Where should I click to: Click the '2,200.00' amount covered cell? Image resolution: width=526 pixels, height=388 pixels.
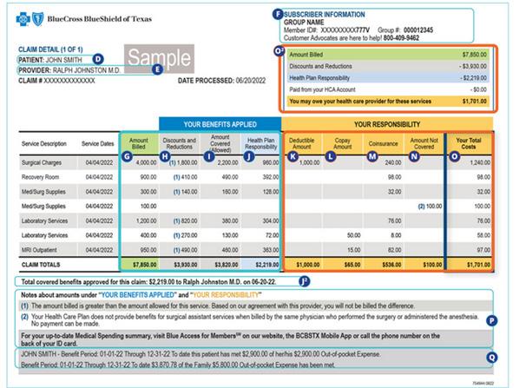[x=227, y=162]
